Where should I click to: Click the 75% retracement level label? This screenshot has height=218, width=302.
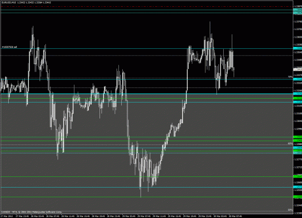290,77
